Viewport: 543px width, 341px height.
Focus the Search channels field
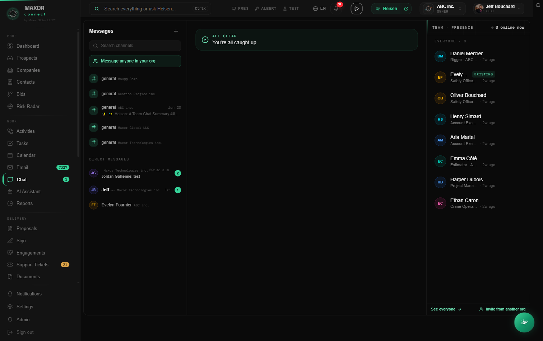(135, 46)
